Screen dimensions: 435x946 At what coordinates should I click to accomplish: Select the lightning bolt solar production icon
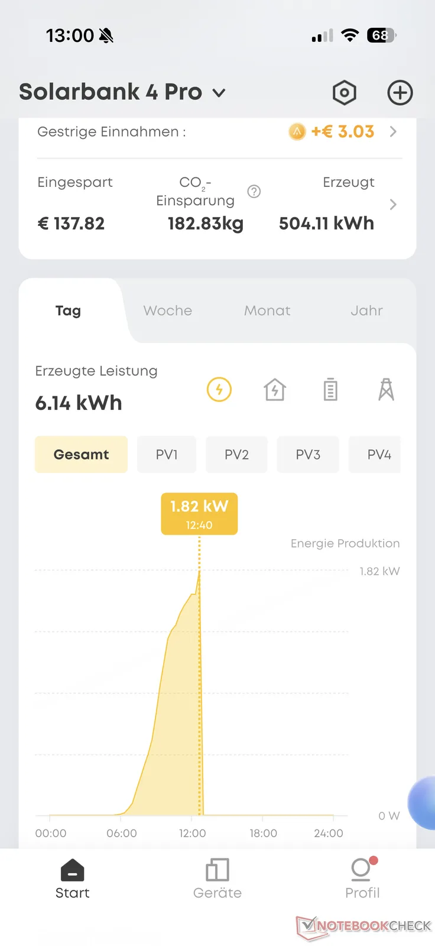tap(219, 390)
